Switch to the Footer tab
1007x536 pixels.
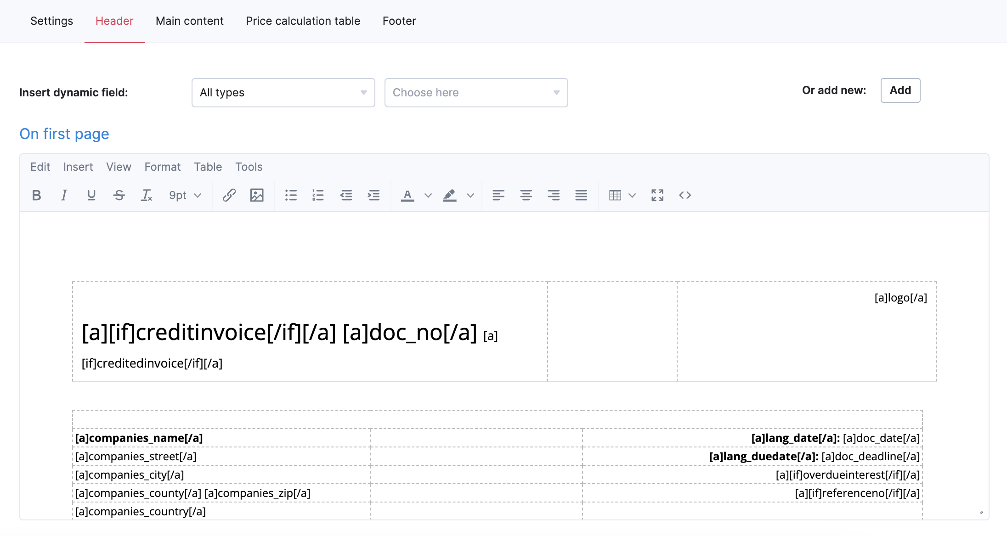tap(399, 21)
